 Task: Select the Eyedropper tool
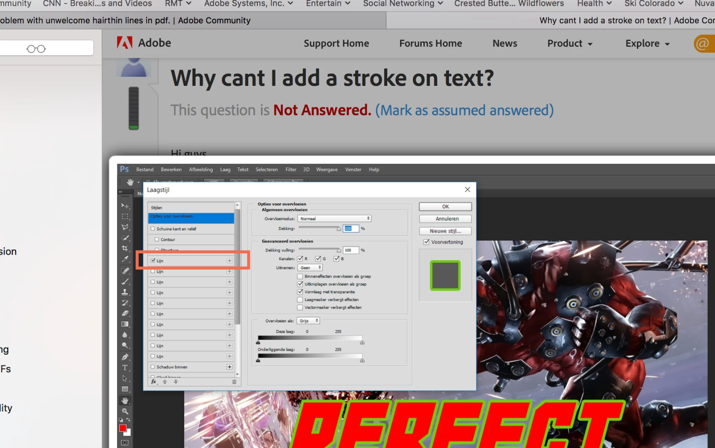point(125,259)
